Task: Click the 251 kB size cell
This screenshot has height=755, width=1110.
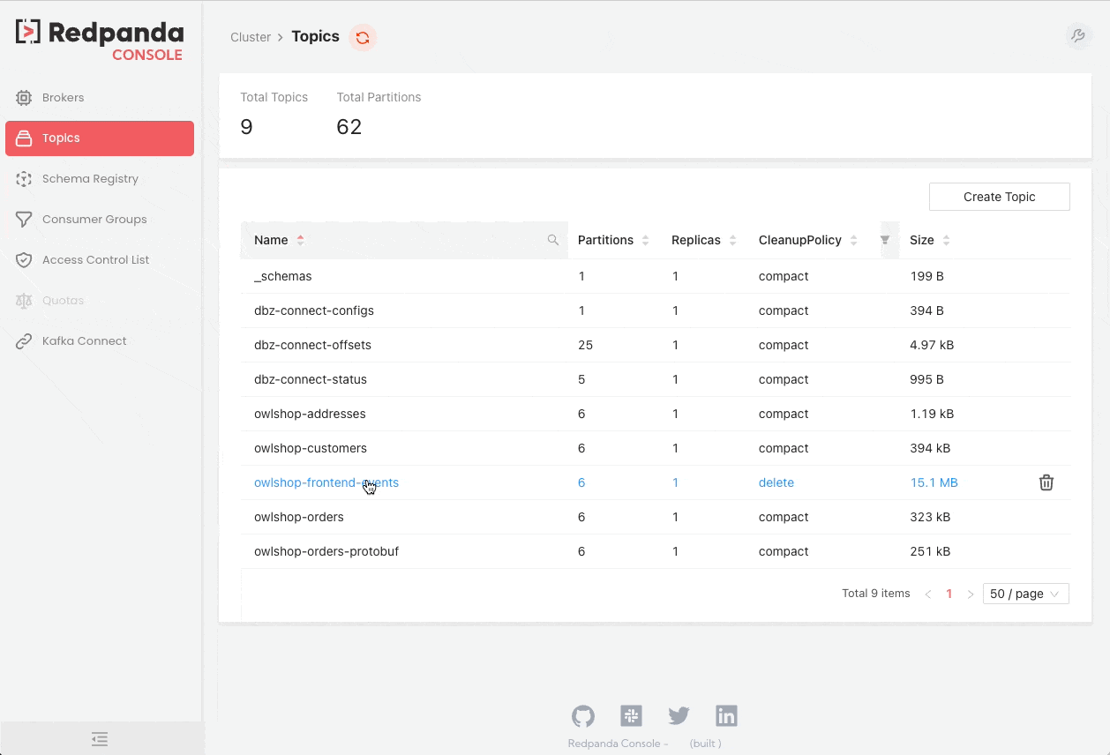Action: point(930,551)
